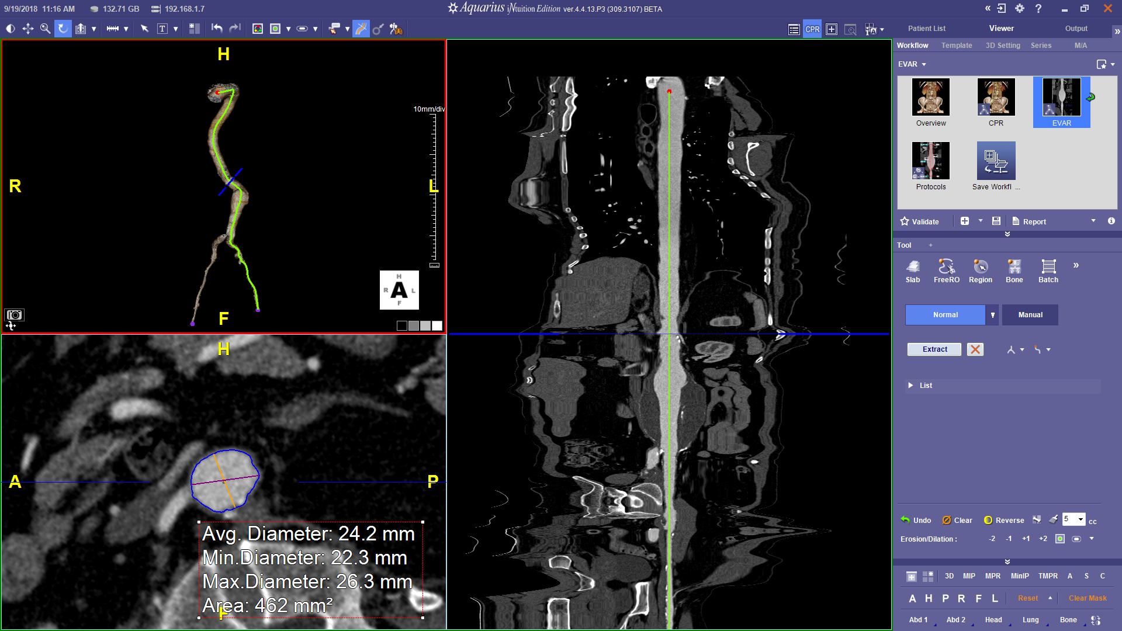Open the Slab tool
This screenshot has width=1122, height=631.
coord(913,272)
